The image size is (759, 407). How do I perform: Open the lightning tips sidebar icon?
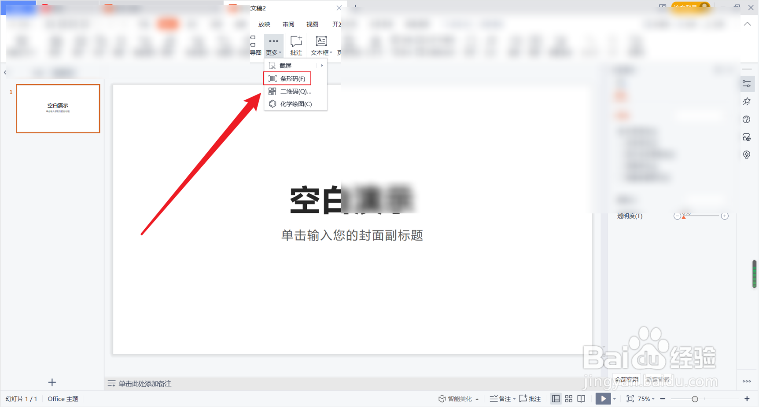(x=747, y=154)
